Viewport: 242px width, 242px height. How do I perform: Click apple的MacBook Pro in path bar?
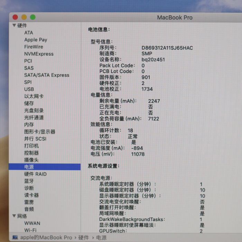click(x=46, y=238)
